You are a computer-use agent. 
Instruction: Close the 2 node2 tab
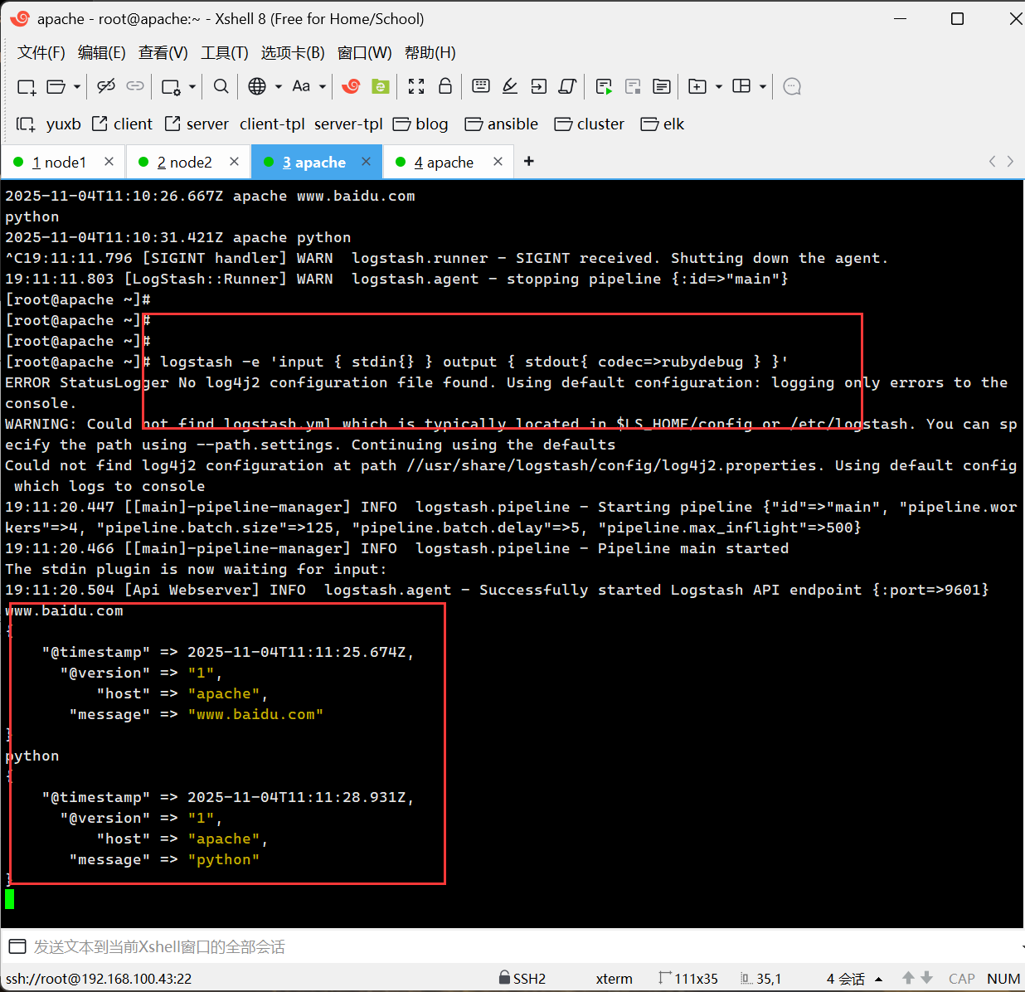click(235, 162)
